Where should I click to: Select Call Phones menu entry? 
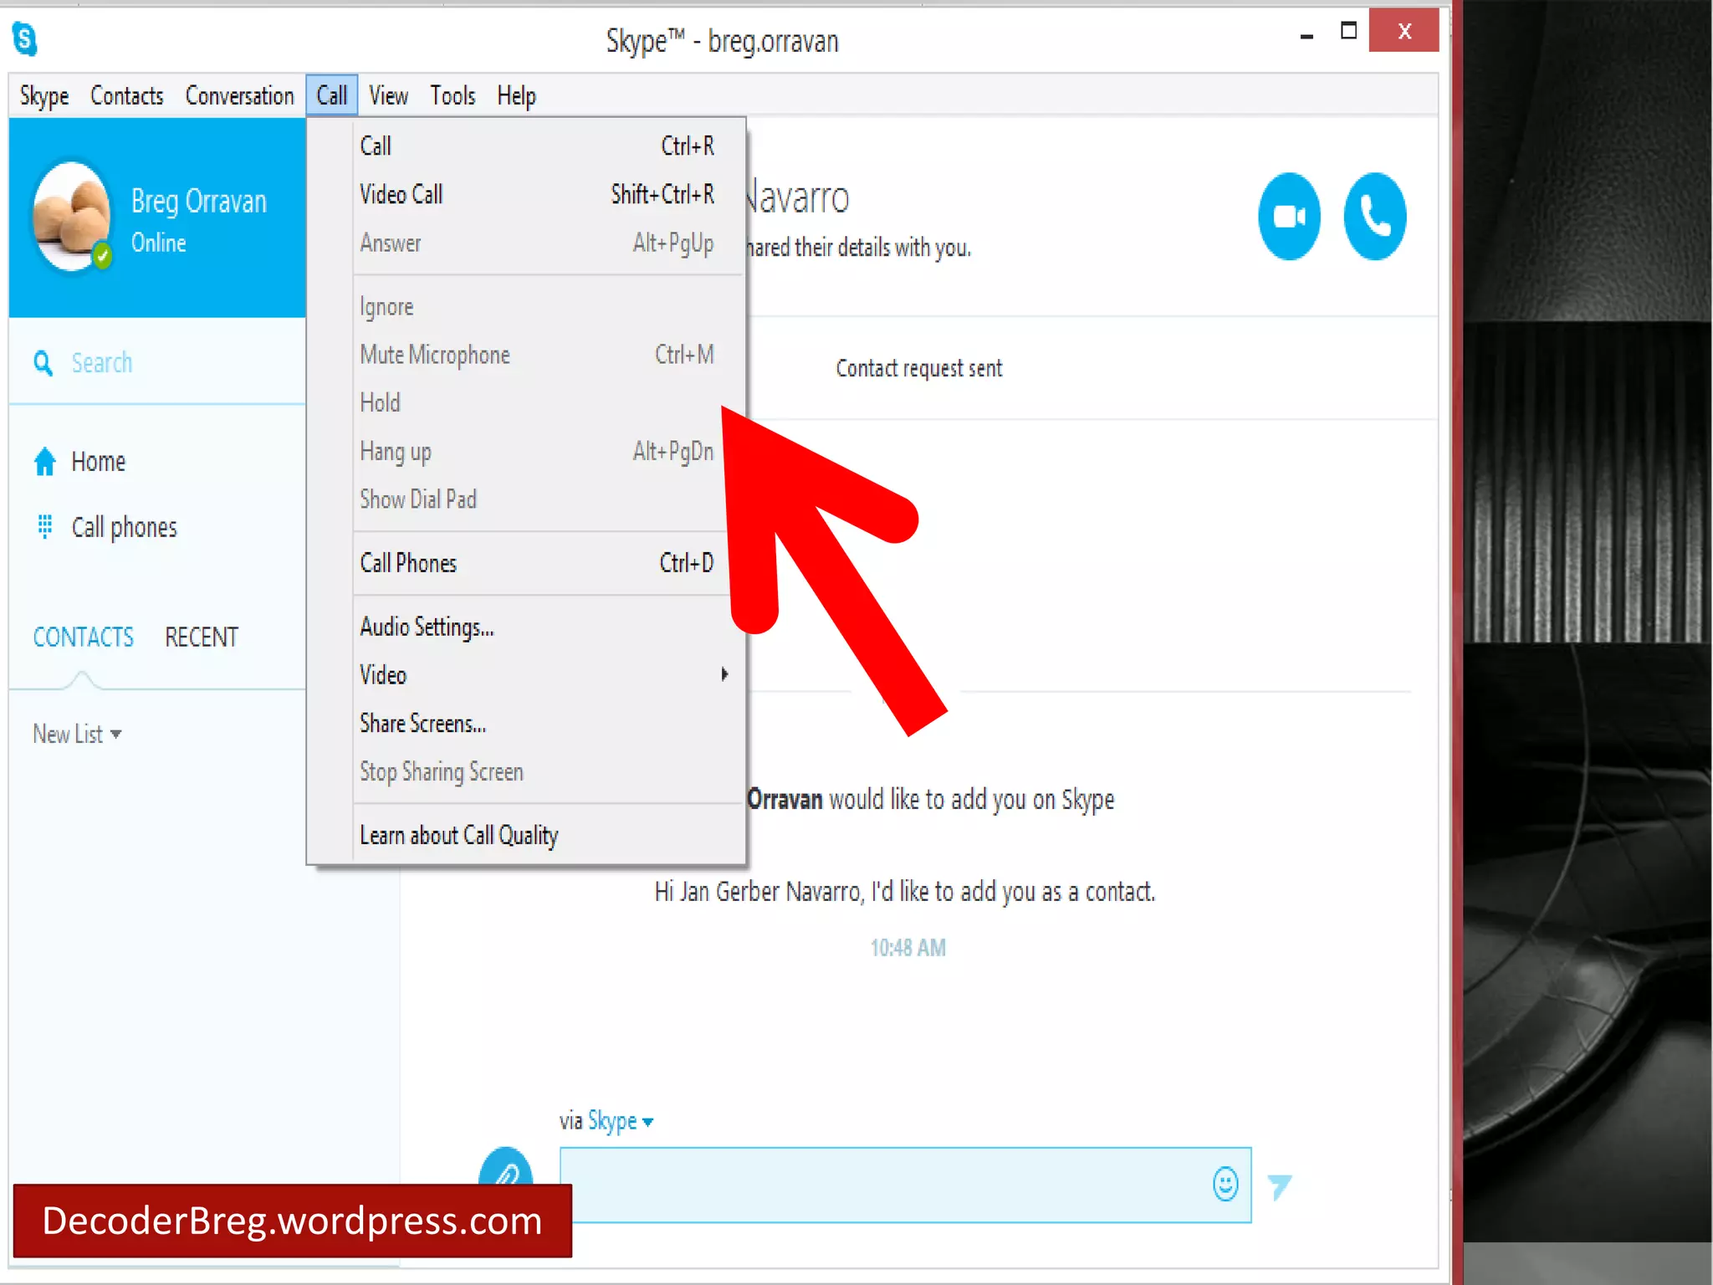point(537,563)
